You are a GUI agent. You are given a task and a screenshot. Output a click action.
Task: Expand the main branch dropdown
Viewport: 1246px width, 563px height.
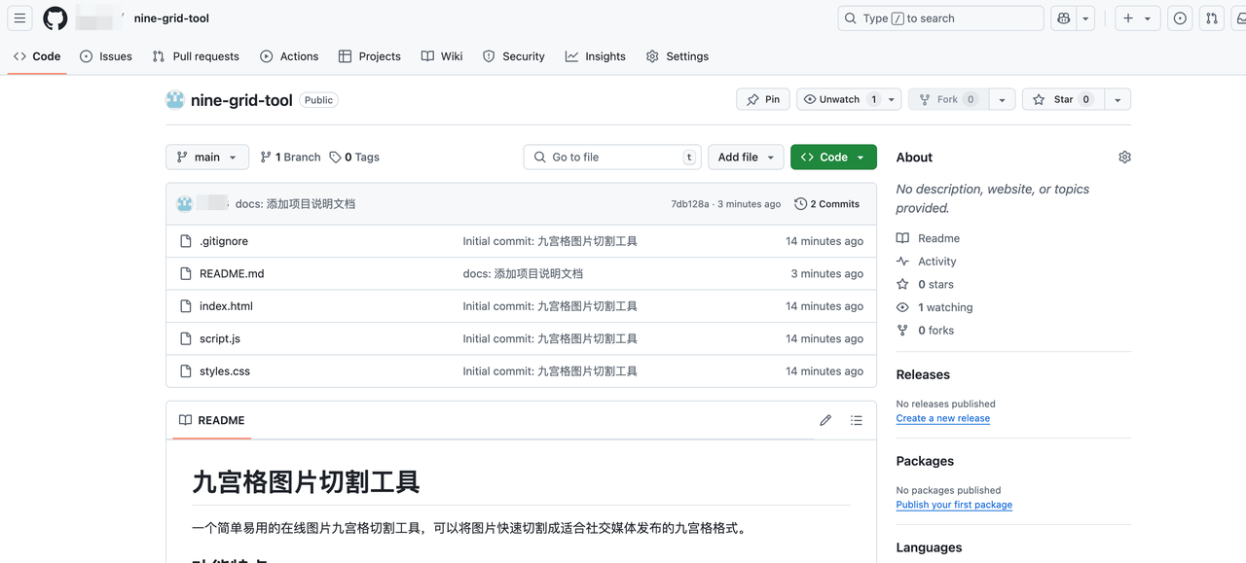pos(207,158)
